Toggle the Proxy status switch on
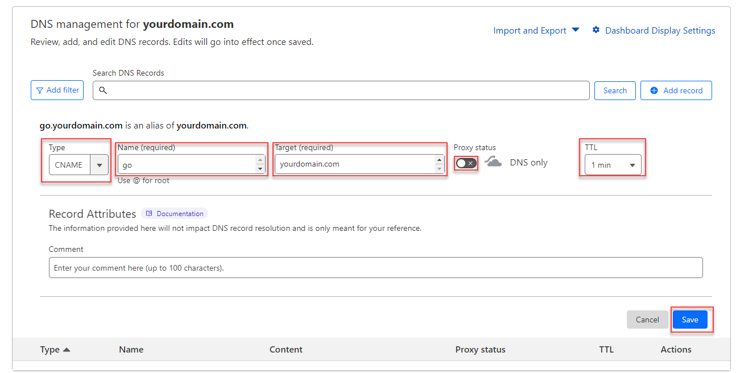The height and width of the screenshot is (373, 736). pyautogui.click(x=466, y=163)
